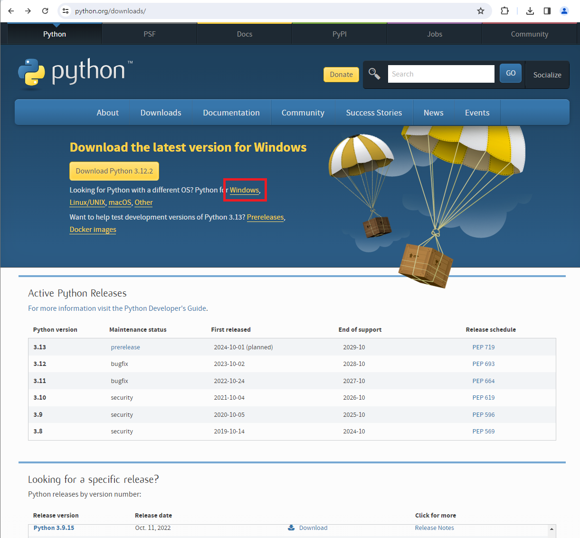Open the browser profile avatar icon
This screenshot has width=580, height=538.
[x=564, y=11]
